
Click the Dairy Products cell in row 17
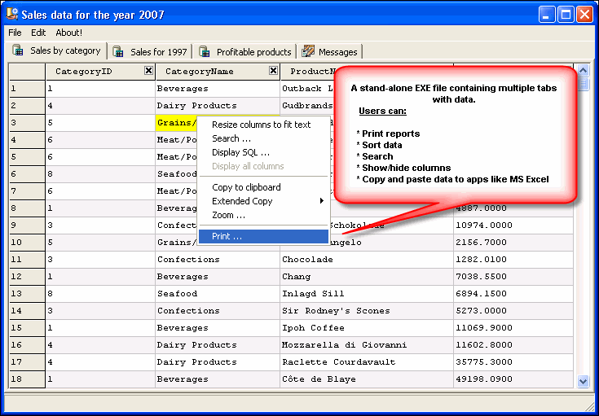[x=218, y=361]
